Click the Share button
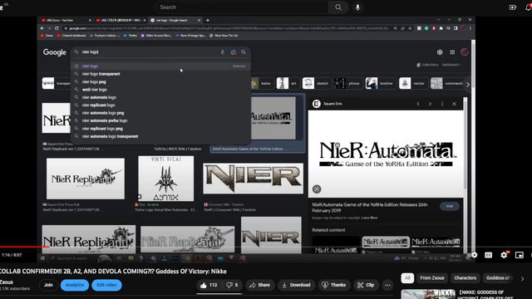The height and width of the screenshot is (299, 532). pyautogui.click(x=259, y=285)
